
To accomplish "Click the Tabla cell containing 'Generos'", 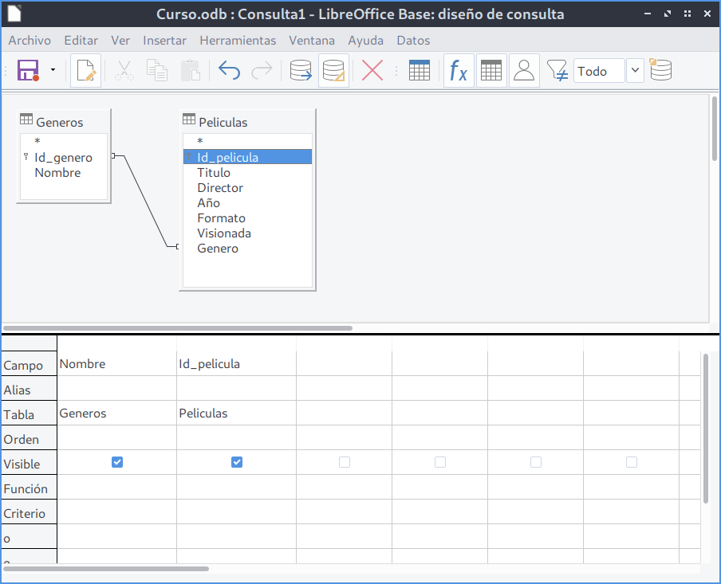I will coord(116,413).
